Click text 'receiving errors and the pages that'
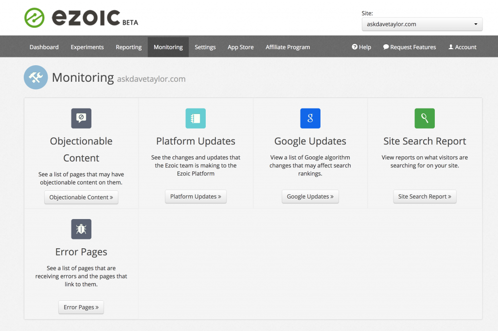This screenshot has width=498, height=331. pos(81,276)
